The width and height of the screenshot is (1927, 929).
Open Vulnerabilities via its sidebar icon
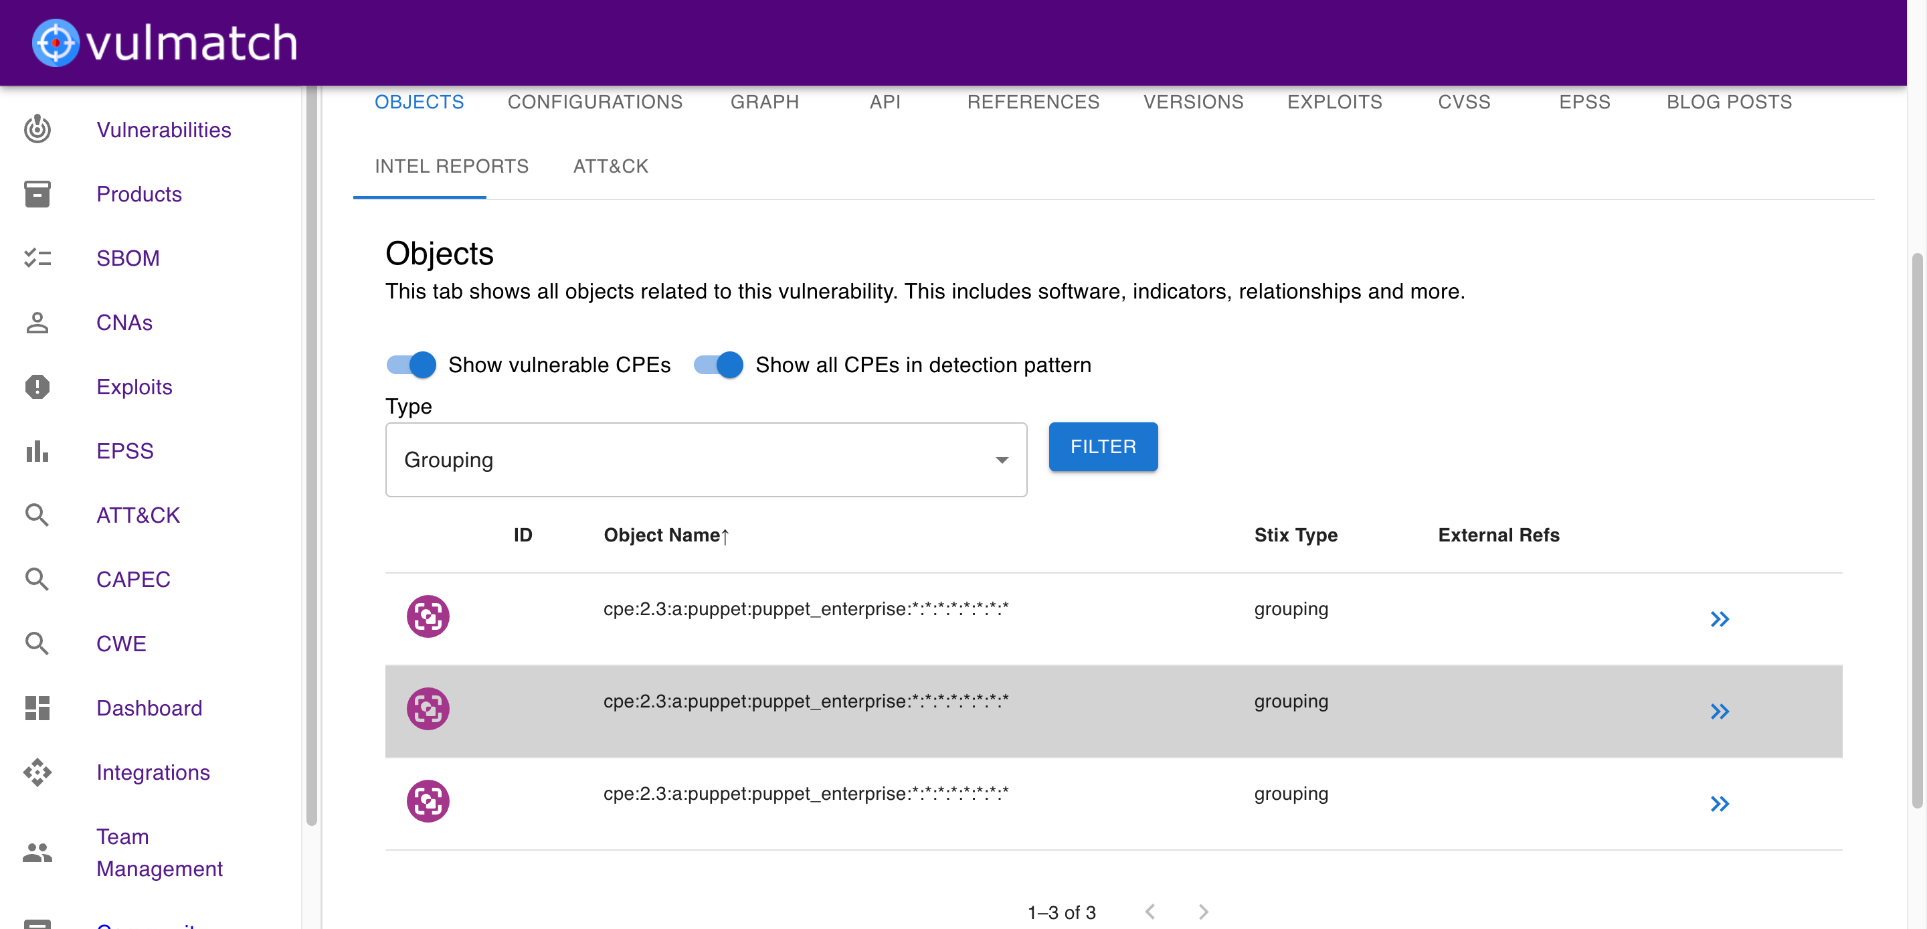pos(37,129)
